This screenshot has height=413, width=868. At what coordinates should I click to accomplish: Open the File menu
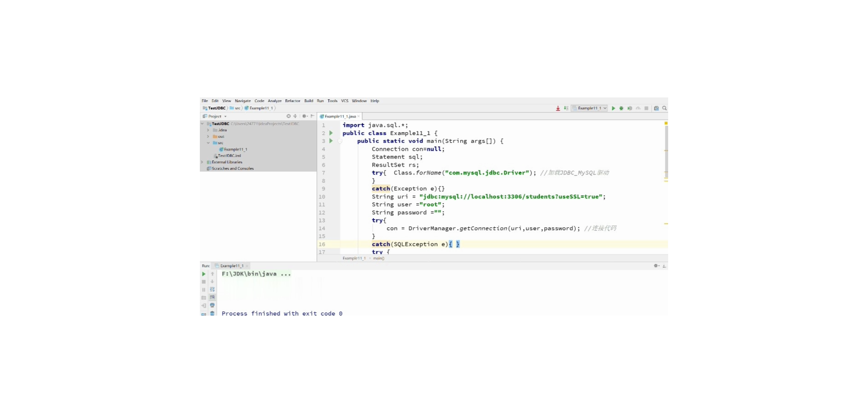click(x=205, y=101)
